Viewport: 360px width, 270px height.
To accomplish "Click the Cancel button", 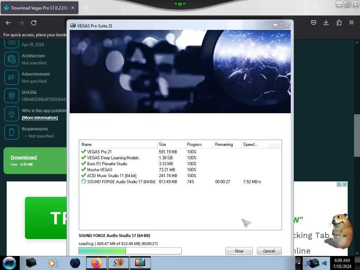I will (x=269, y=251).
